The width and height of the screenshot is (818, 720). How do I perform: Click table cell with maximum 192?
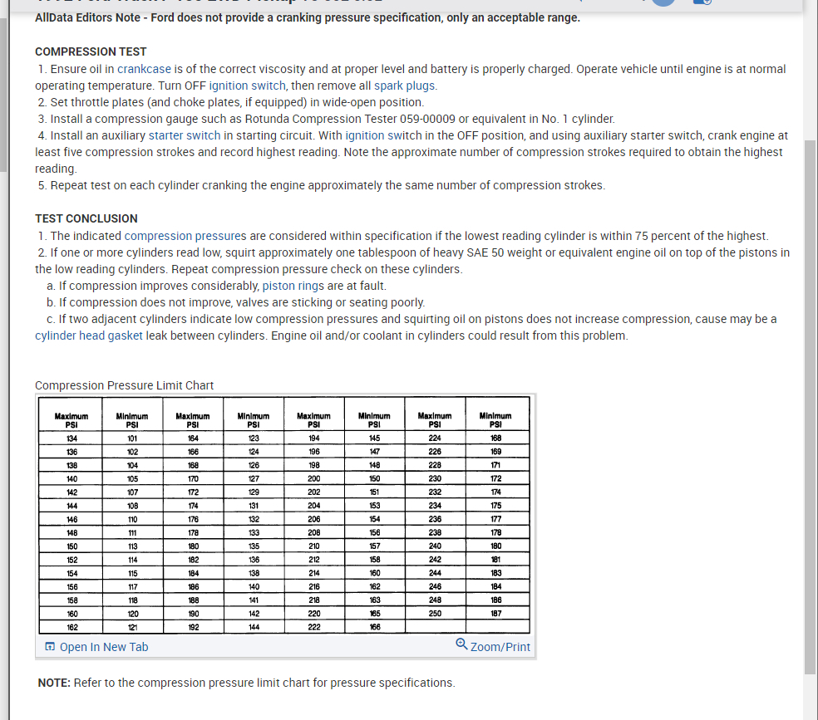point(193,627)
